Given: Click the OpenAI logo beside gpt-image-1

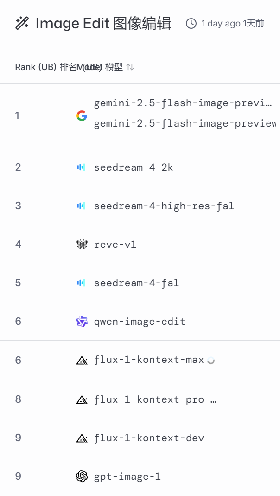Looking at the screenshot, I should pyautogui.click(x=82, y=476).
